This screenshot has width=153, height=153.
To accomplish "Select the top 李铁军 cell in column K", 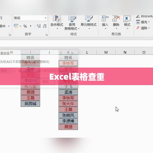I will [68, 63].
